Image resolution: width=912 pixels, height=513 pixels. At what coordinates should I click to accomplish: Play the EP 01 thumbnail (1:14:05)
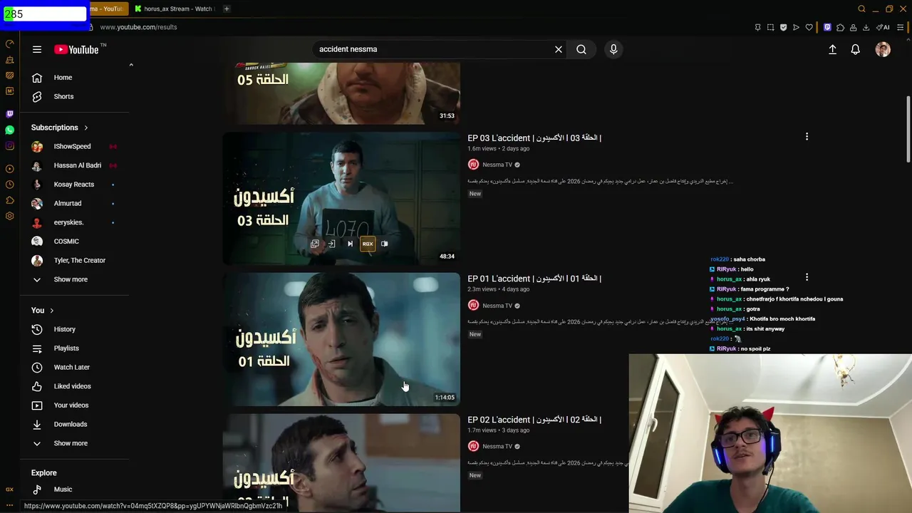(341, 339)
